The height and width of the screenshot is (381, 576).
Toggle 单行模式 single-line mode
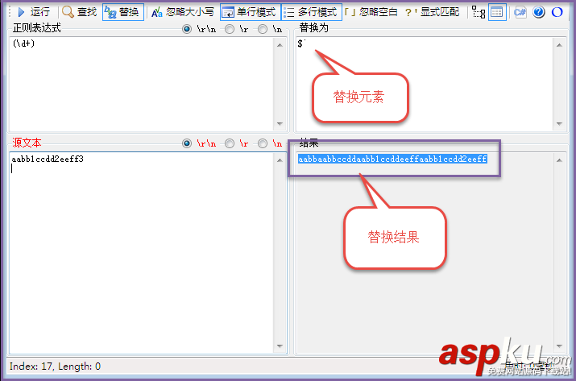(x=250, y=12)
